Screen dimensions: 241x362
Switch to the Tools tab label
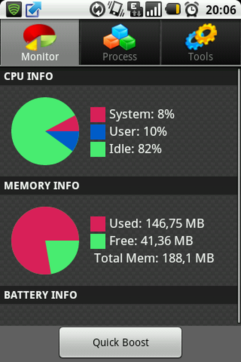[x=200, y=57]
